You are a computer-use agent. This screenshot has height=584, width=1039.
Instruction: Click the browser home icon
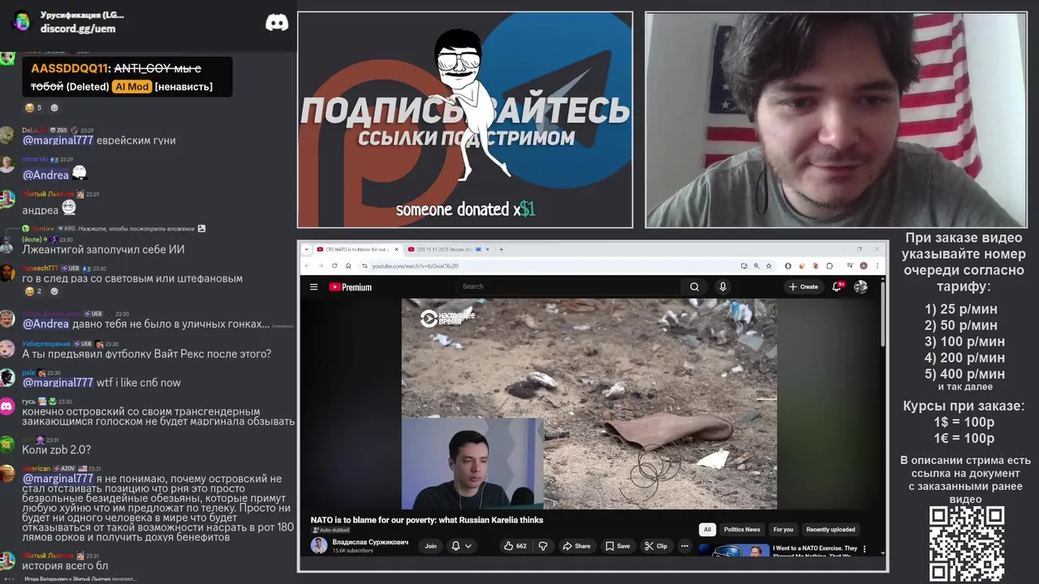(x=348, y=265)
